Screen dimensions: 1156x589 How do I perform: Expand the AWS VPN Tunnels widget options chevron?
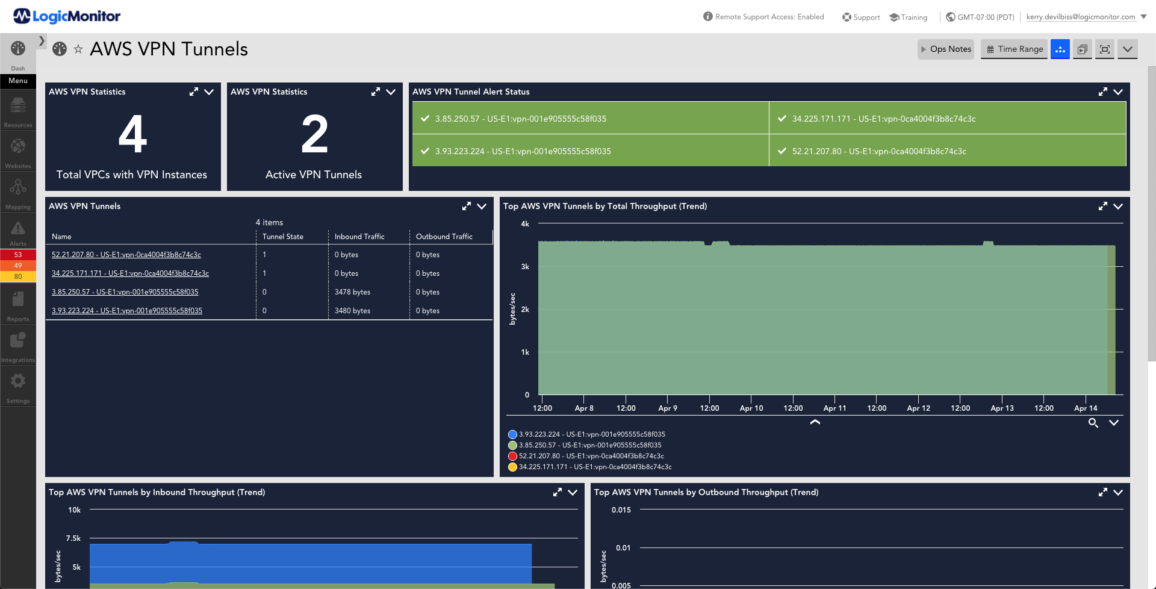pos(481,207)
